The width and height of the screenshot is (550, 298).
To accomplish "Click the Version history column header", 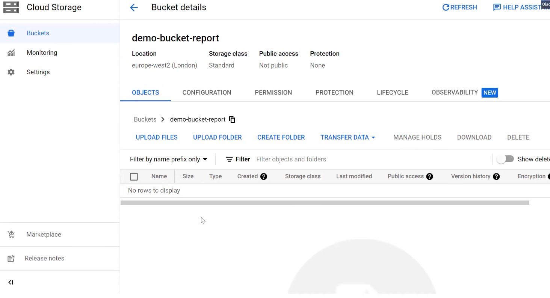I will [x=471, y=176].
